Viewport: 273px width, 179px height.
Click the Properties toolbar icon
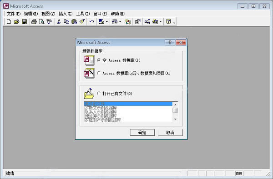tap(137, 21)
